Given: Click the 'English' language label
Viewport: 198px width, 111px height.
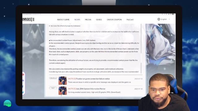Looking at the screenshot, I should [164, 19].
